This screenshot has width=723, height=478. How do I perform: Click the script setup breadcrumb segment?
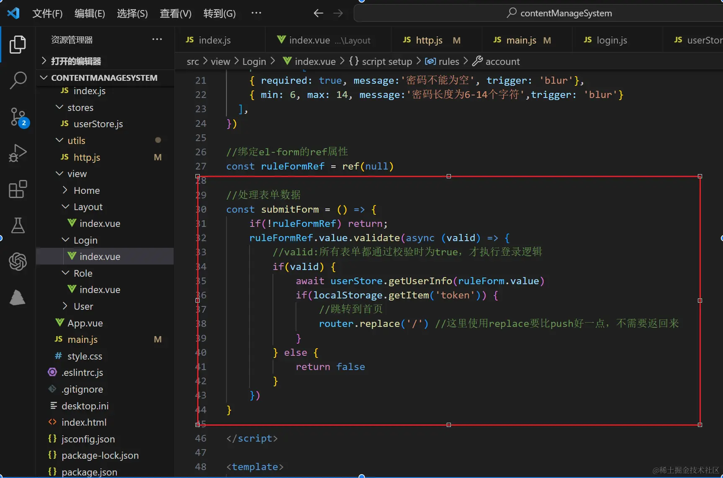(x=381, y=62)
